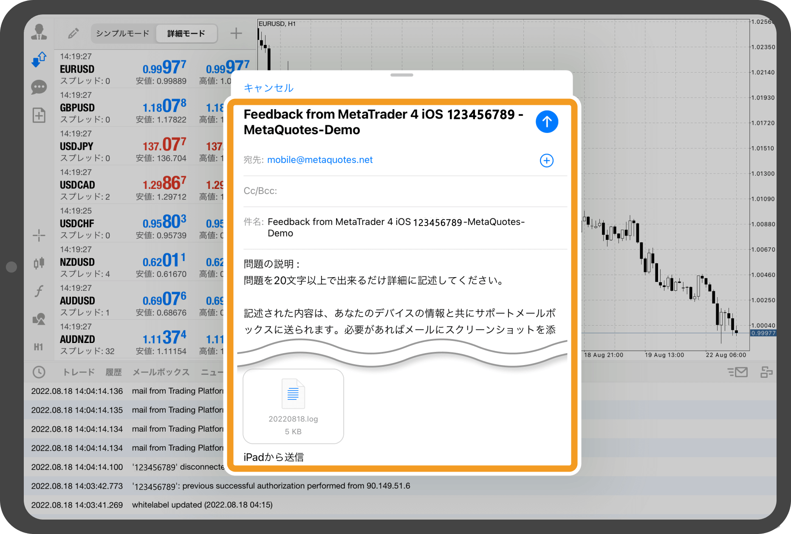Click the iPadから送信 signature text
The width and height of the screenshot is (791, 534).
point(274,457)
